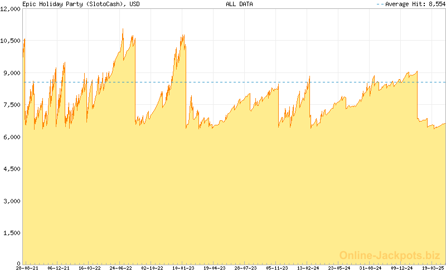Click the 'ALL DATA' label at top
The image size is (446, 273).
pos(239,4)
